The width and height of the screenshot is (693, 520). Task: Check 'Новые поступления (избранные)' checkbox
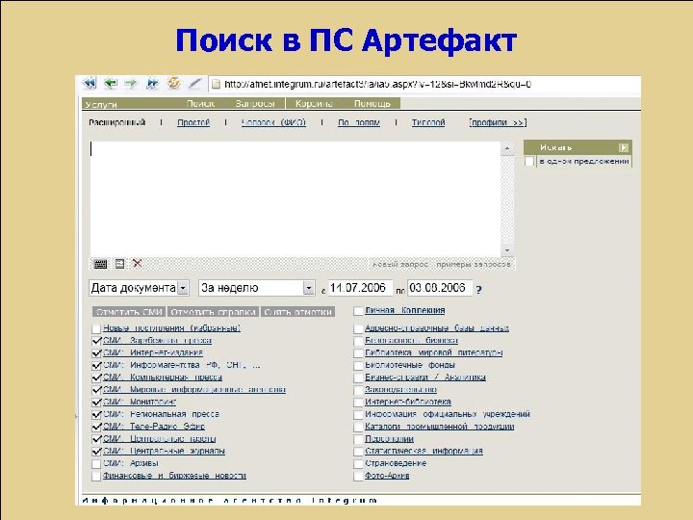[x=96, y=329]
